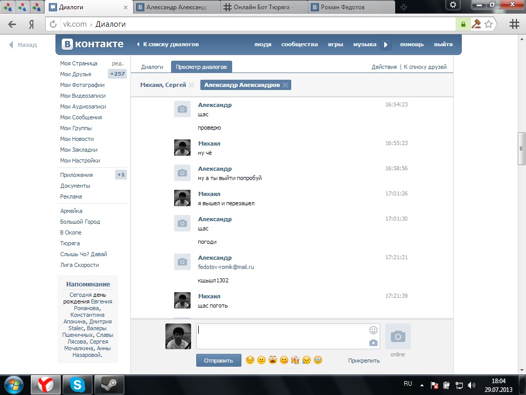Viewport: 526px width, 395px height.
Task: Click the page vertical scrollbar handle
Action: 521,149
